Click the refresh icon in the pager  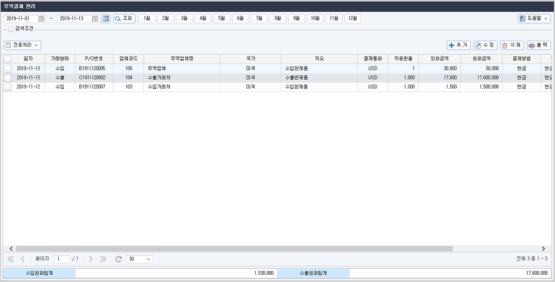click(119, 259)
